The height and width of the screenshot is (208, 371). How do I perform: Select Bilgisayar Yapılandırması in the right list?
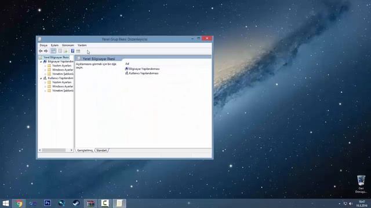pyautogui.click(x=142, y=69)
